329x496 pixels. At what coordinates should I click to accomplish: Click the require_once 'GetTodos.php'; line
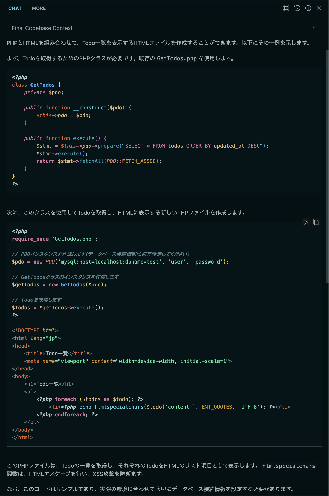click(55, 239)
